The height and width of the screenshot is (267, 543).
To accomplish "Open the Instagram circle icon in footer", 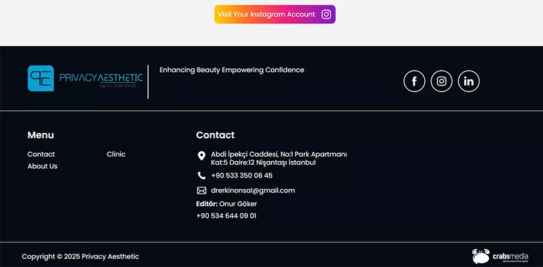I will click(442, 81).
